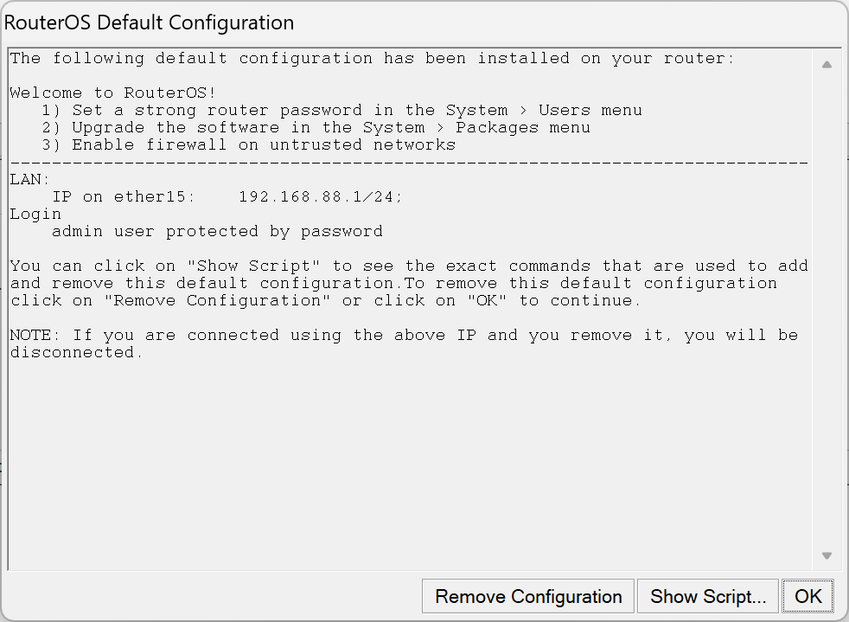
Task: Click the 'Login' heading line
Action: (x=35, y=215)
